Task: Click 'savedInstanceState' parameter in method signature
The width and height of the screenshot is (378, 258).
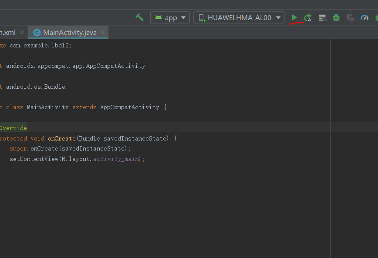Action: (135, 138)
